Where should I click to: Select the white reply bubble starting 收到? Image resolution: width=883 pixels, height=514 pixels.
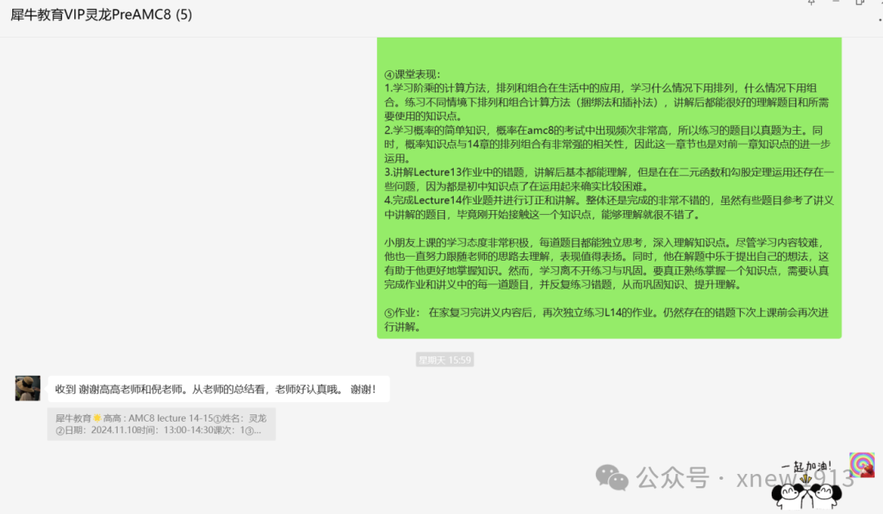click(x=217, y=389)
